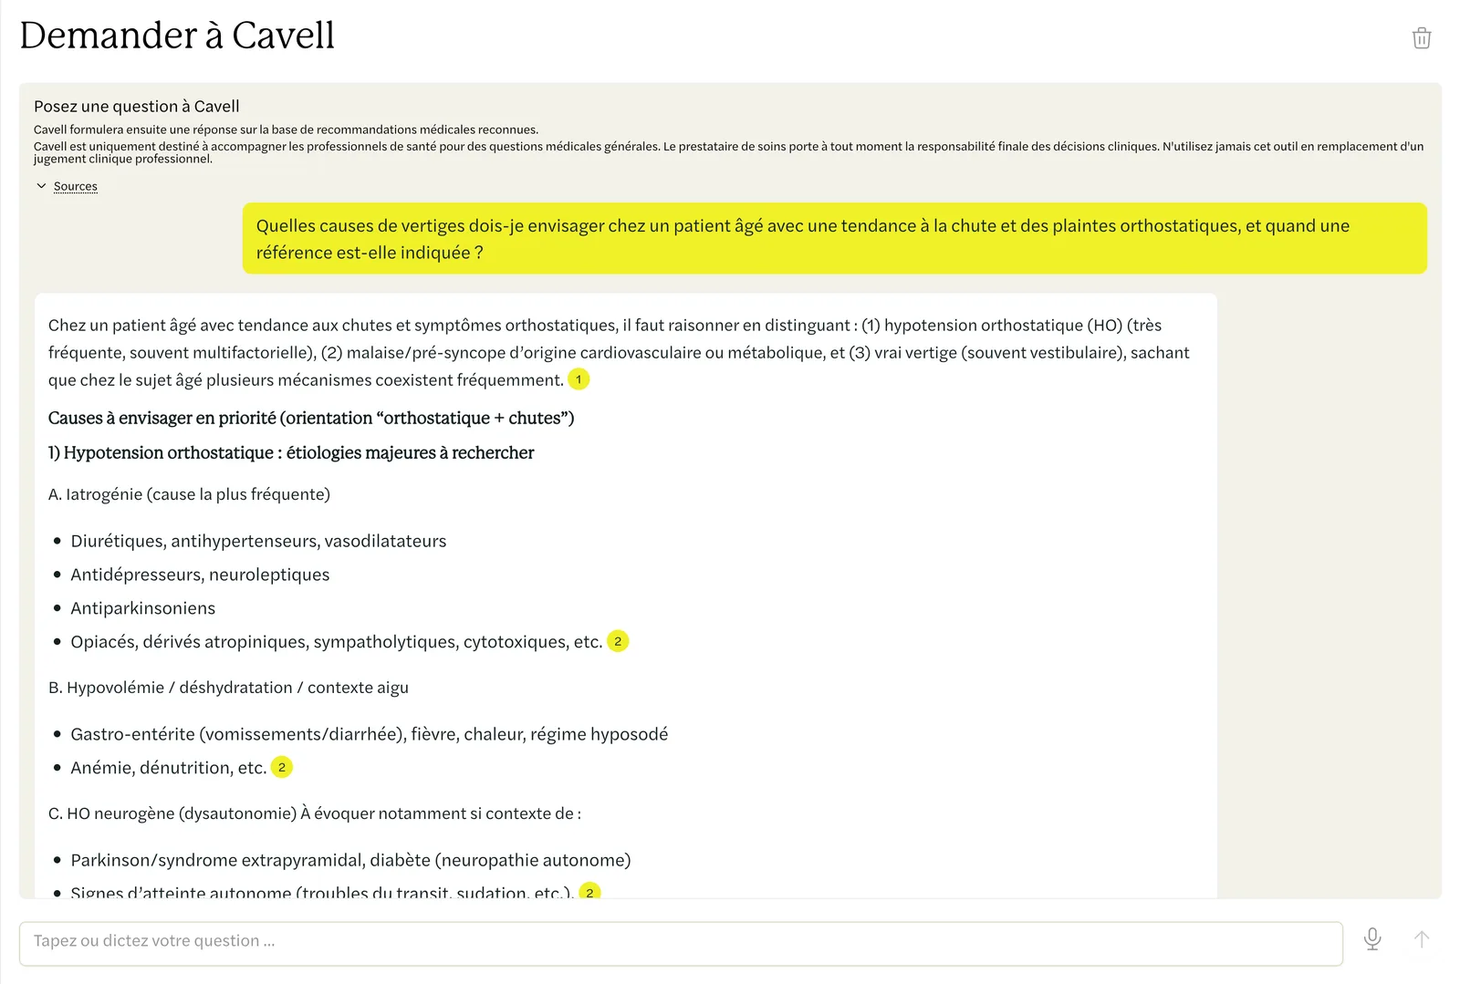Click the 'Demander à Cavell' heading
The height and width of the screenshot is (984, 1460).
pyautogui.click(x=177, y=36)
